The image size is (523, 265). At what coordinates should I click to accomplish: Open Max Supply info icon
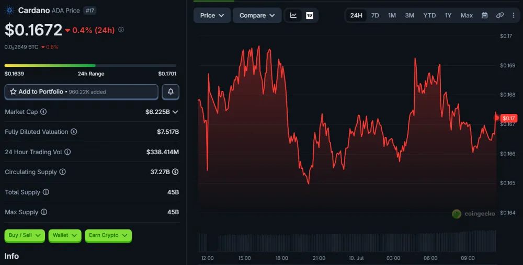(44, 212)
